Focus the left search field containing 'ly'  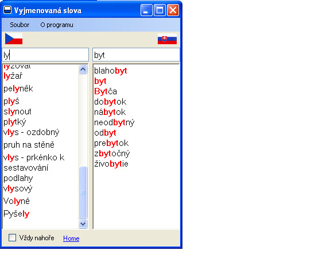click(x=45, y=55)
